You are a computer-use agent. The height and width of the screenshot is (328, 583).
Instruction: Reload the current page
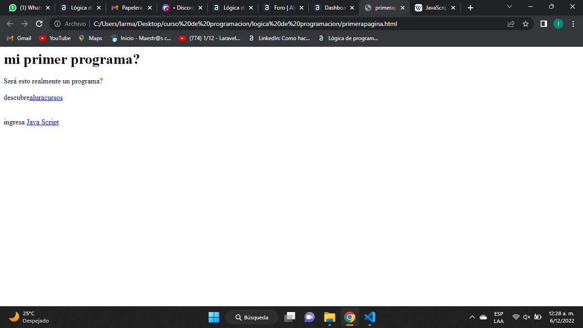pyautogui.click(x=39, y=24)
